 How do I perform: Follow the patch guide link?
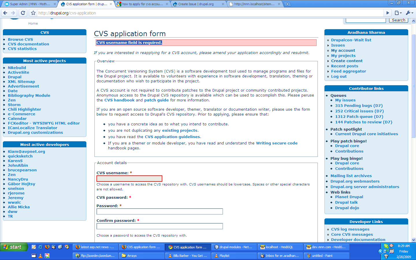point(156,100)
